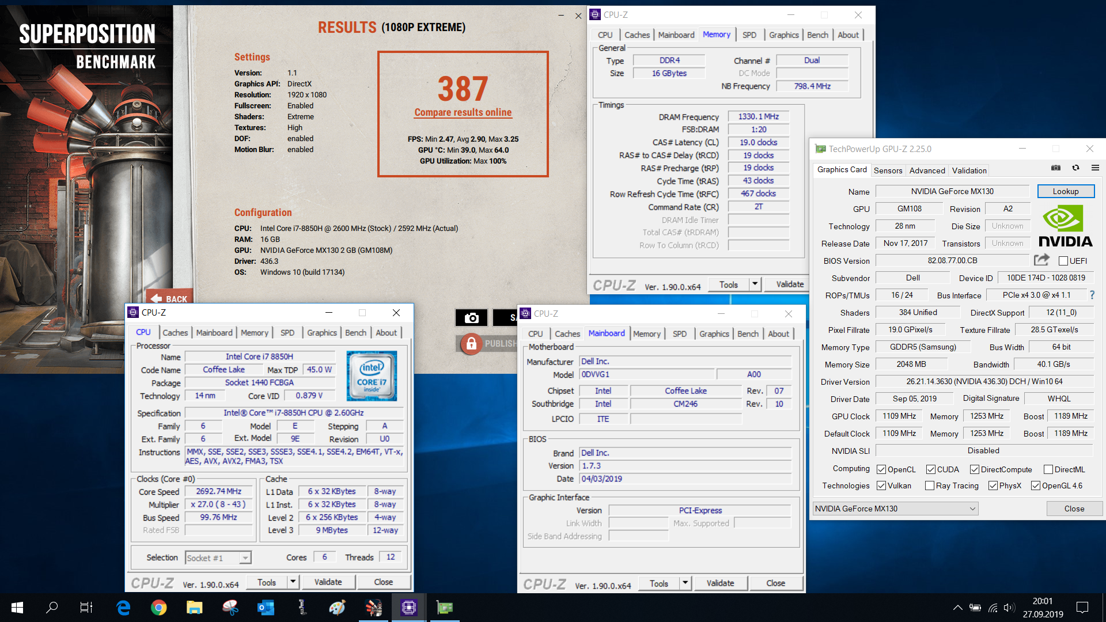
Task: Open Caches tab in CPU-Z CPU window
Action: [175, 332]
